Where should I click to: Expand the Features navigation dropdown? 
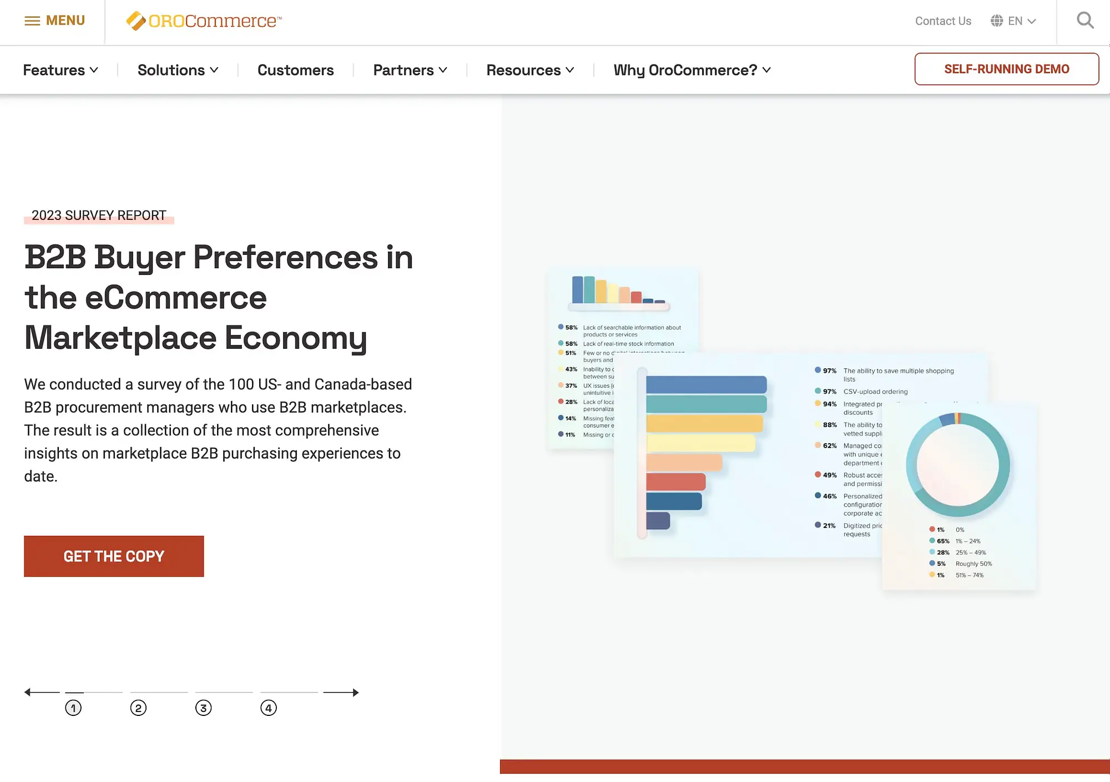[60, 69]
